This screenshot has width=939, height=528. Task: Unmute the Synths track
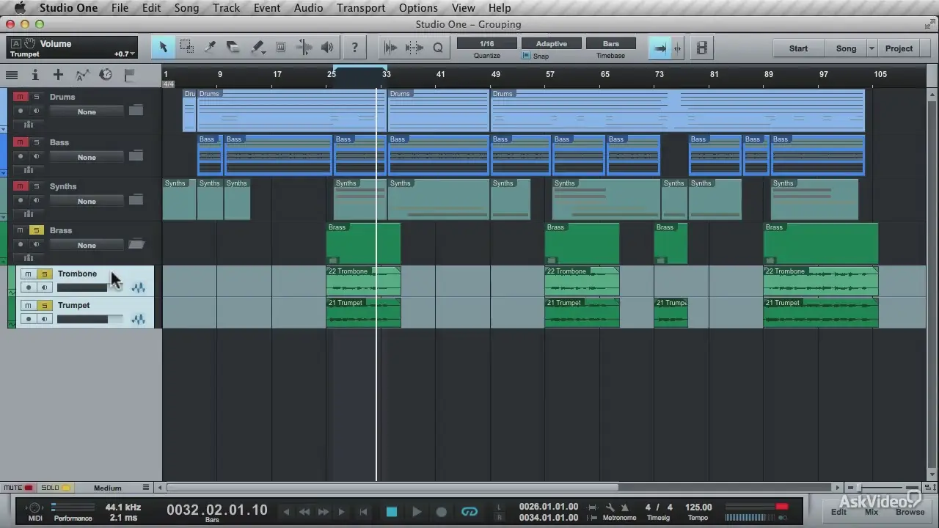coord(20,186)
